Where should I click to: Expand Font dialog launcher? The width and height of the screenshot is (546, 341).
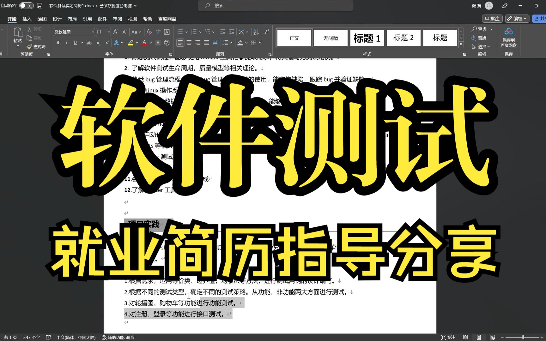[x=171, y=54]
